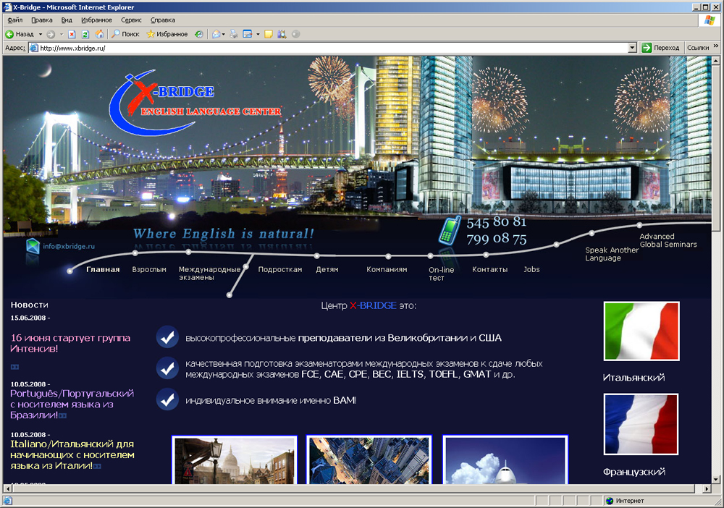724x508 pixels.
Task: Open Advanced Global Seminars link
Action: pyautogui.click(x=668, y=240)
